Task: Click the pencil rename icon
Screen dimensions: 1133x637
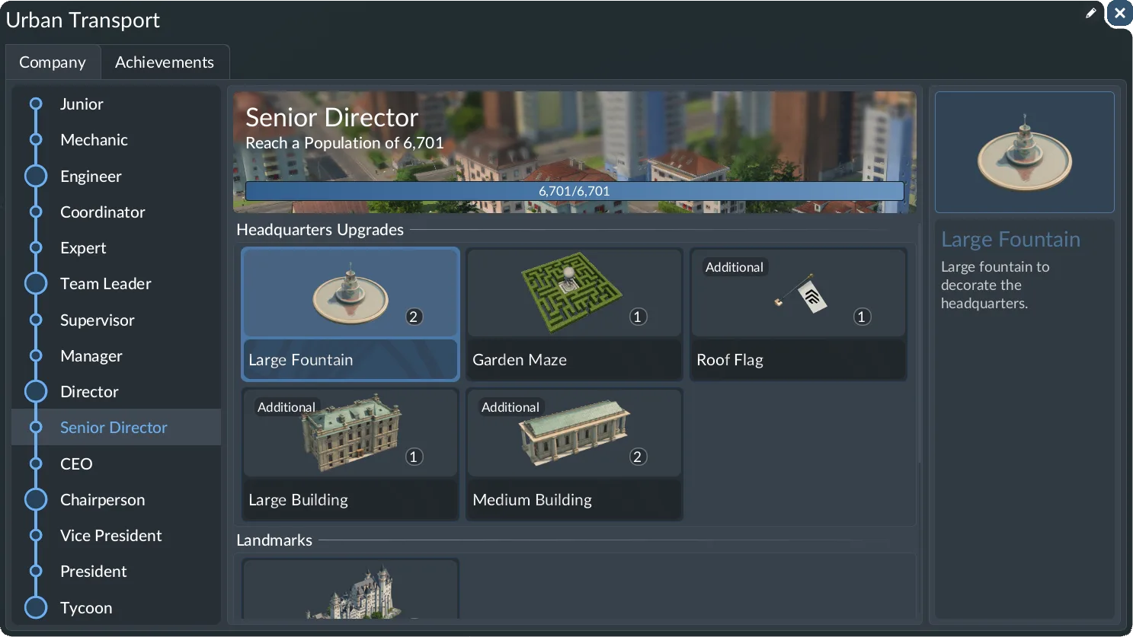Action: (x=1091, y=13)
